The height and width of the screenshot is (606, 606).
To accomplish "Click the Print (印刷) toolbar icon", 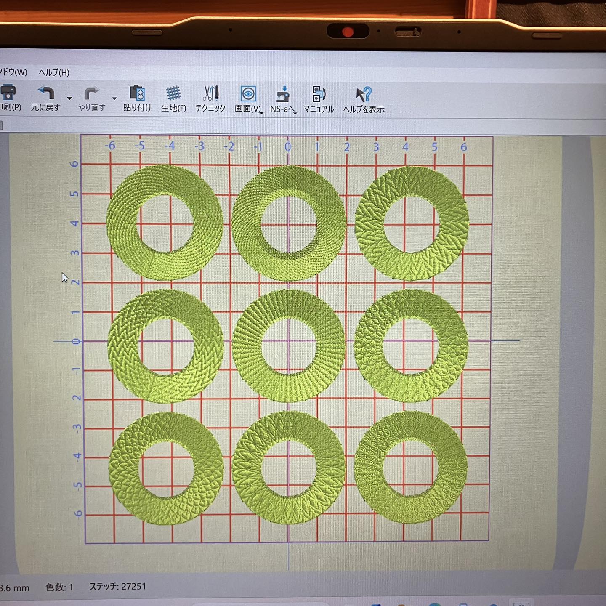I will coord(8,98).
